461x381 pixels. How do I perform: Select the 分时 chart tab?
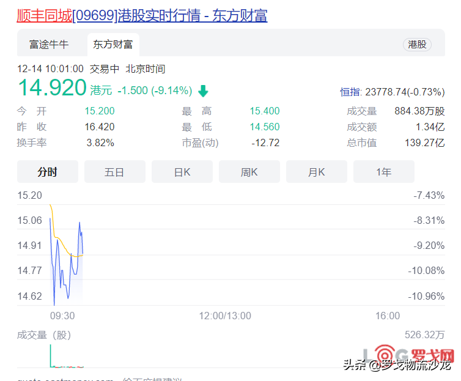47,172
